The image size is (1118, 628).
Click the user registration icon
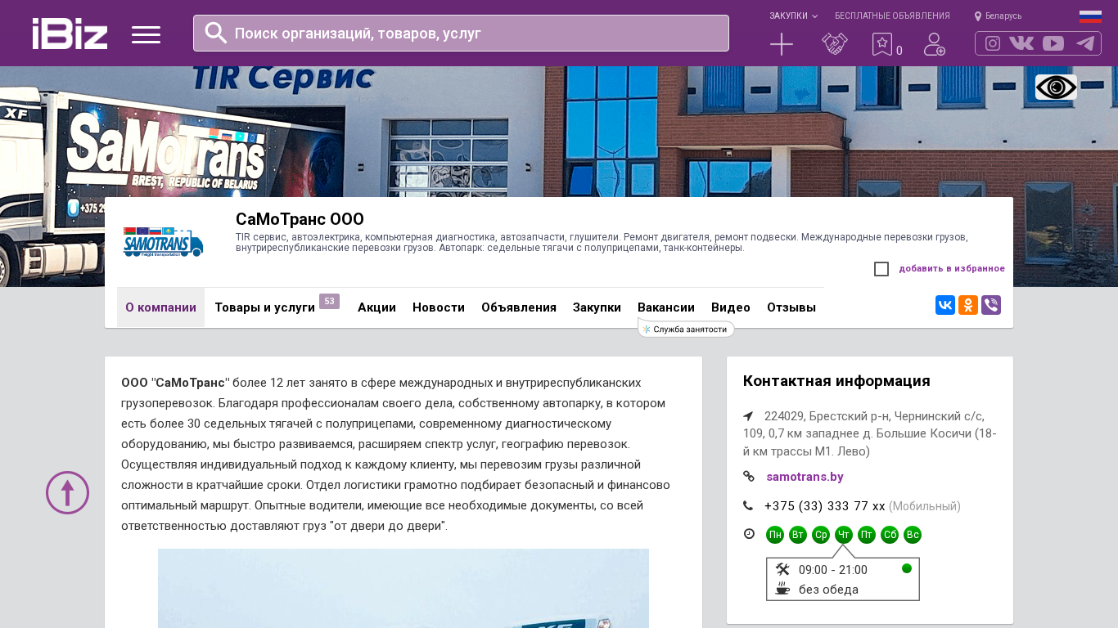pos(934,44)
